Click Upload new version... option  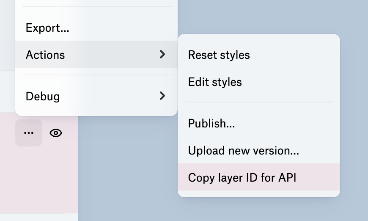pos(243,151)
